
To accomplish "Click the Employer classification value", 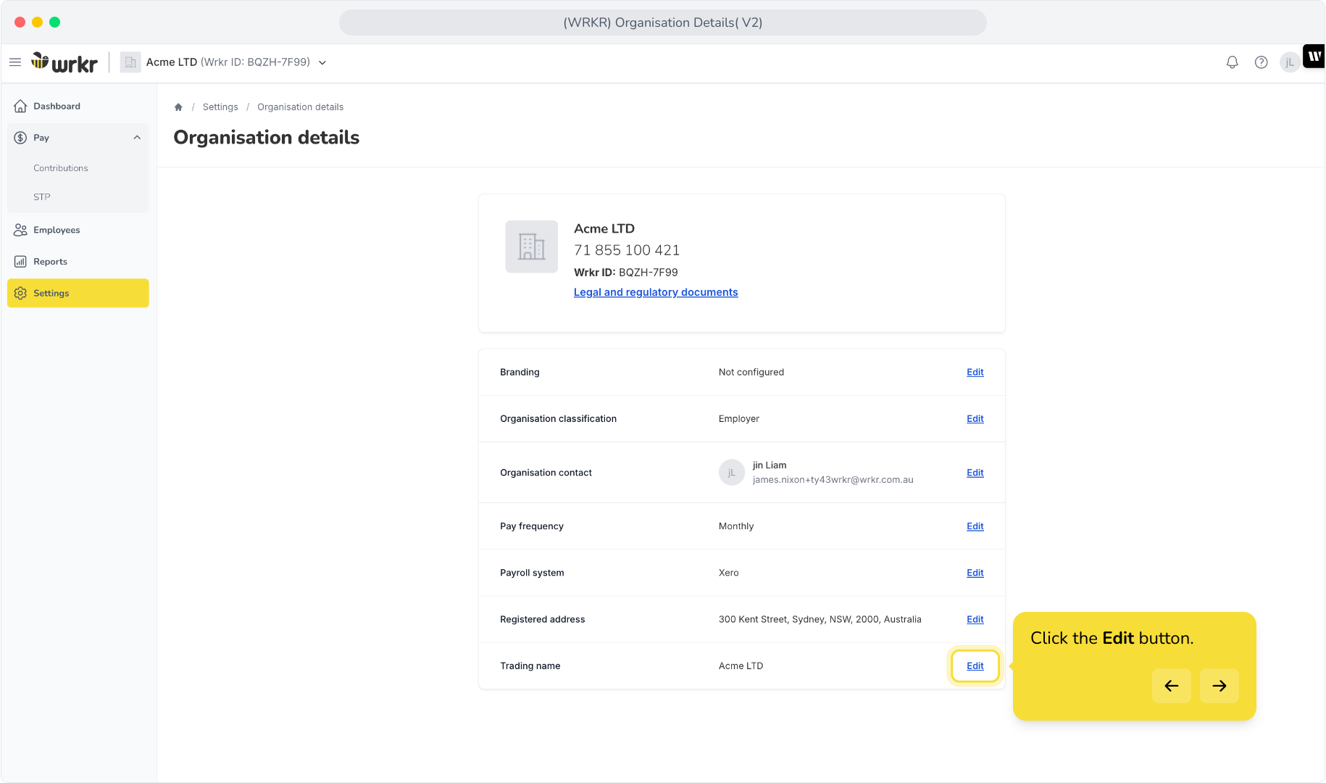I will 739,418.
